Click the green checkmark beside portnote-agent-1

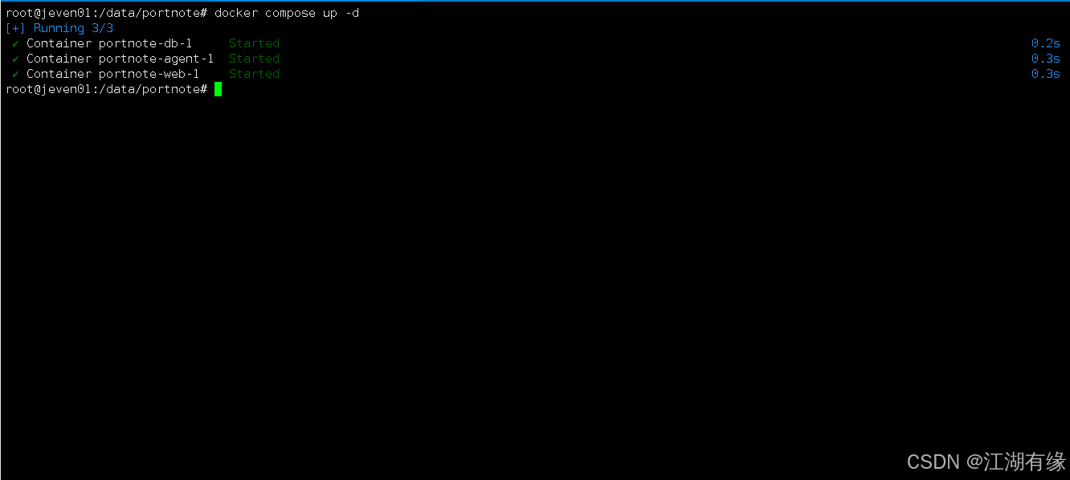[15, 59]
